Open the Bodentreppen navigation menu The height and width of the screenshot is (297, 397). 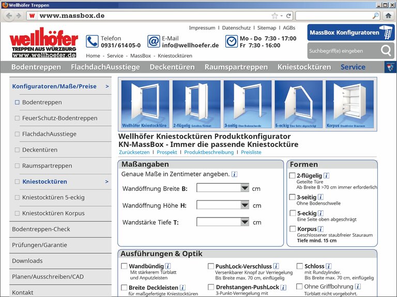coord(36,67)
